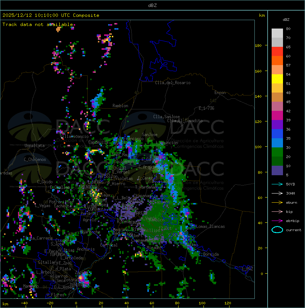305x308 pixels.
Task: Click the pink bip arrow in legend
Action: point(277,211)
